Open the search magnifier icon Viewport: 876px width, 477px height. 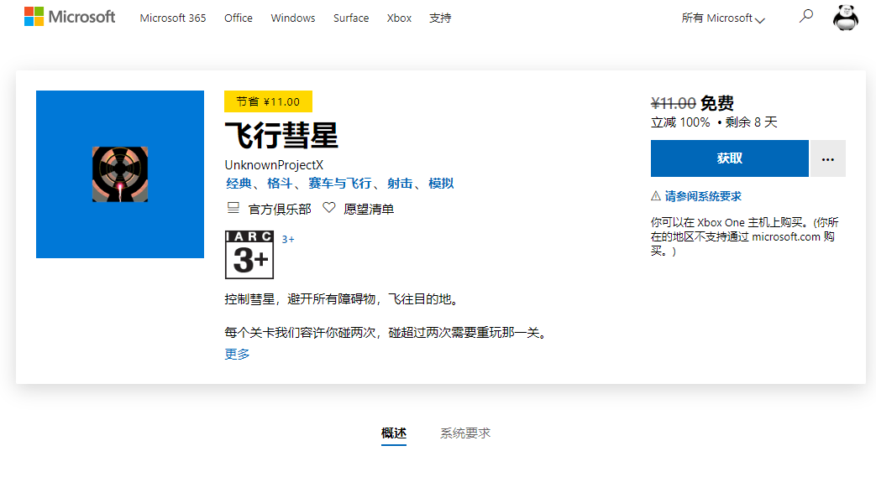click(806, 16)
